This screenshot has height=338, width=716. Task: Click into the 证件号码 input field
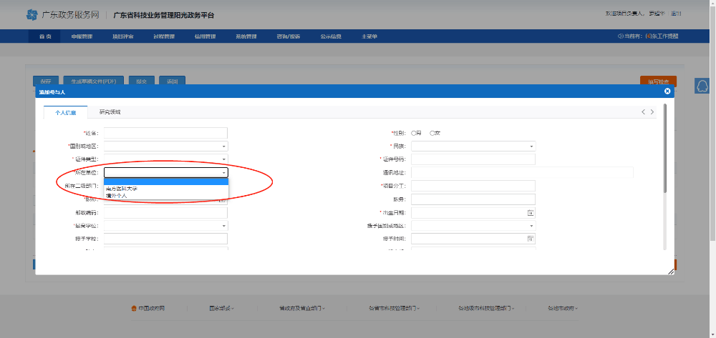point(473,159)
